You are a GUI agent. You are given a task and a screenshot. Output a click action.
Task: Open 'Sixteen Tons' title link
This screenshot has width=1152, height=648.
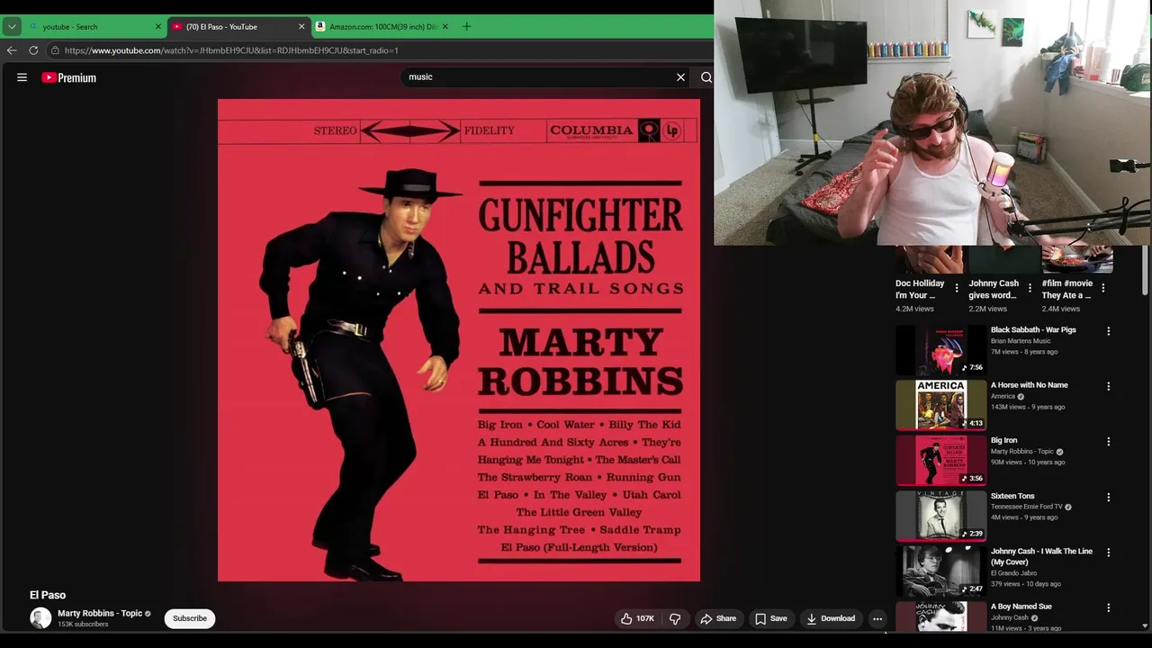(x=1012, y=496)
